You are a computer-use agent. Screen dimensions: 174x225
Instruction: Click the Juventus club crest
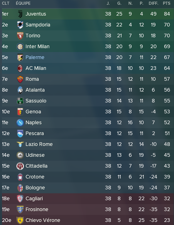click(x=20, y=14)
